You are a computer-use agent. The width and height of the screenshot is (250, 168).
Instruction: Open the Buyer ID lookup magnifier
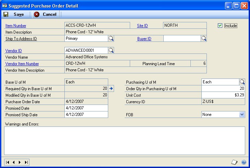[204, 38]
